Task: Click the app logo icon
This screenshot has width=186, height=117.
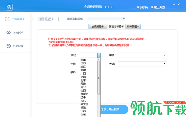Action: [9, 7]
